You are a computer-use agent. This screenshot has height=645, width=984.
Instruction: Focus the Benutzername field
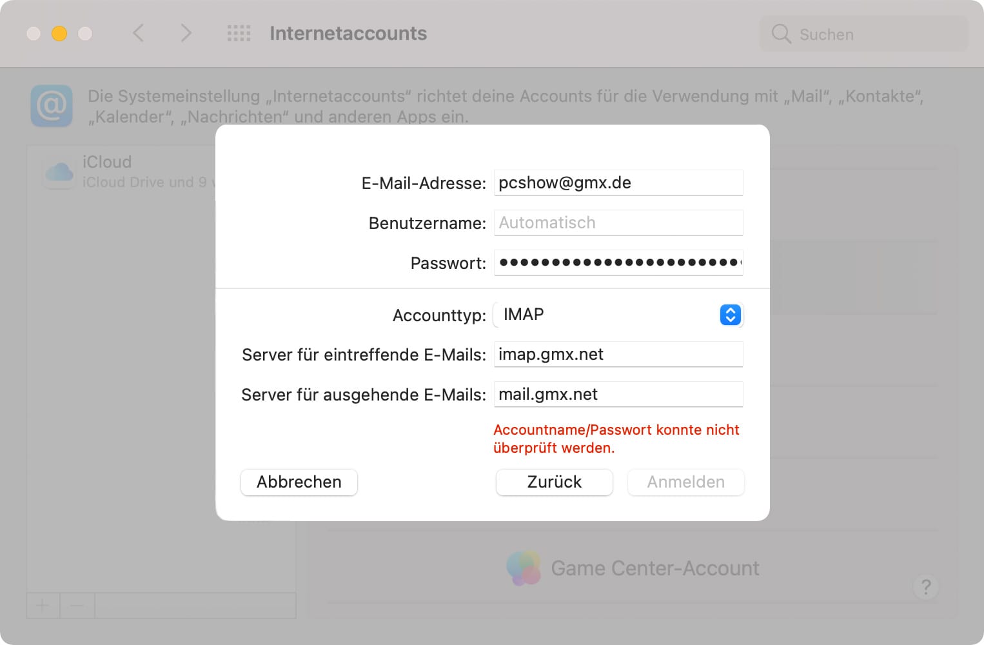coord(618,223)
